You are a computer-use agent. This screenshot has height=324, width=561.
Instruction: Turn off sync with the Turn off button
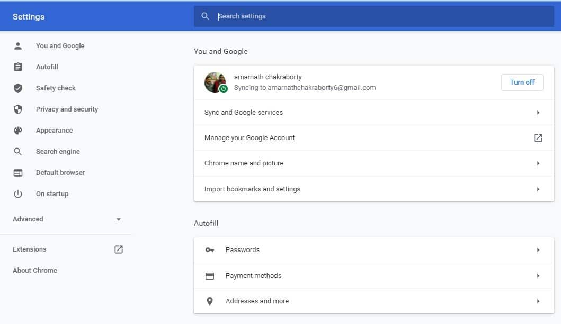tap(522, 82)
